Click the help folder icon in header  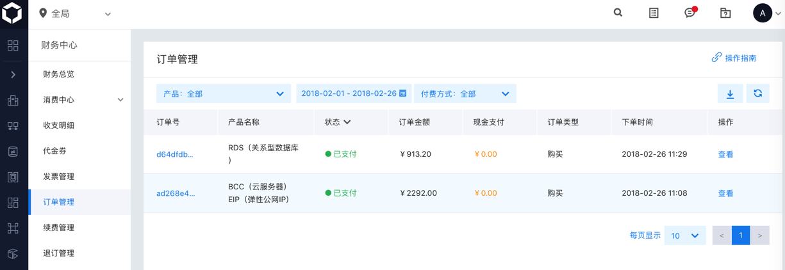[x=725, y=13]
